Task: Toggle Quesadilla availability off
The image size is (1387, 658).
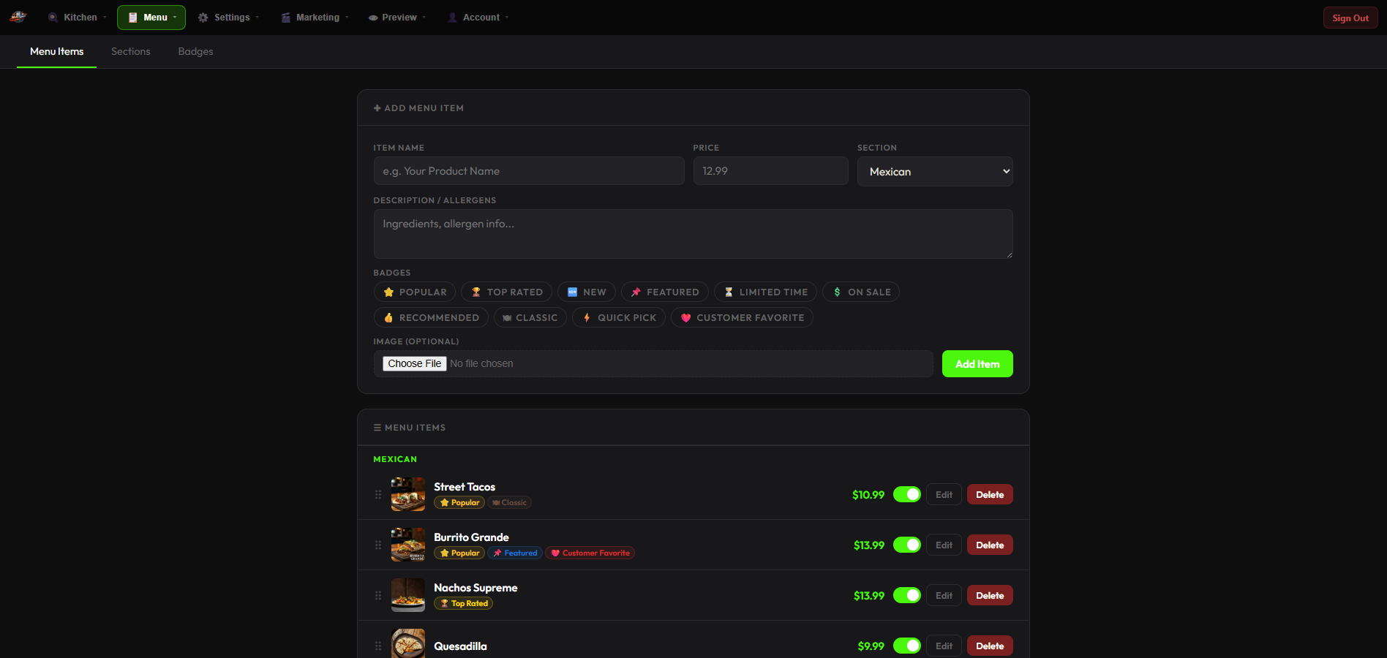Action: tap(906, 646)
